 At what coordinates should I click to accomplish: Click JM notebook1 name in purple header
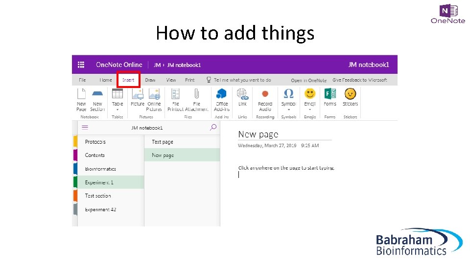369,65
